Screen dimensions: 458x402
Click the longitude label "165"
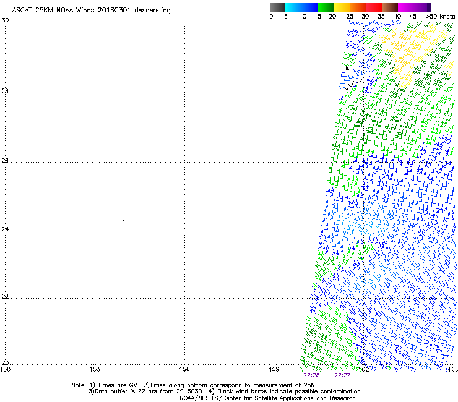pos(453,369)
